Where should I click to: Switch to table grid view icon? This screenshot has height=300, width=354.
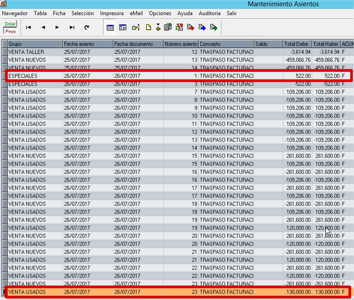[x=110, y=28]
